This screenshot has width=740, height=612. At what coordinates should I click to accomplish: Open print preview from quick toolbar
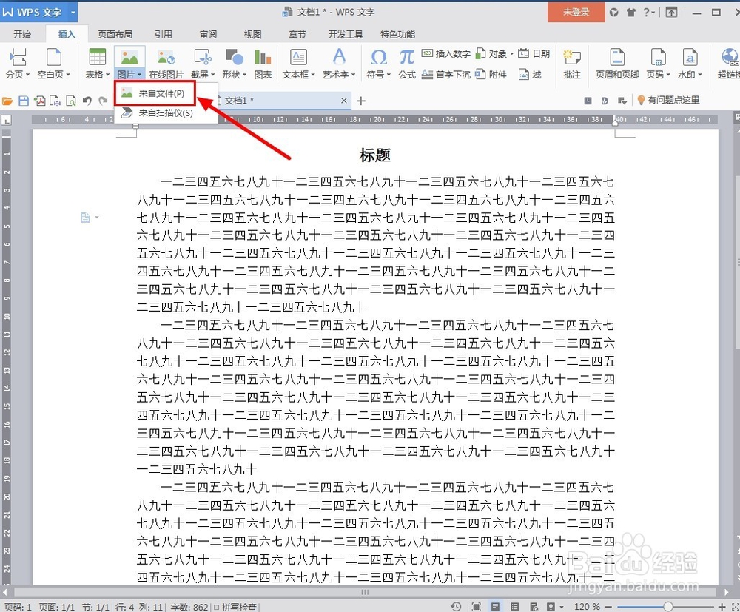pyautogui.click(x=71, y=101)
